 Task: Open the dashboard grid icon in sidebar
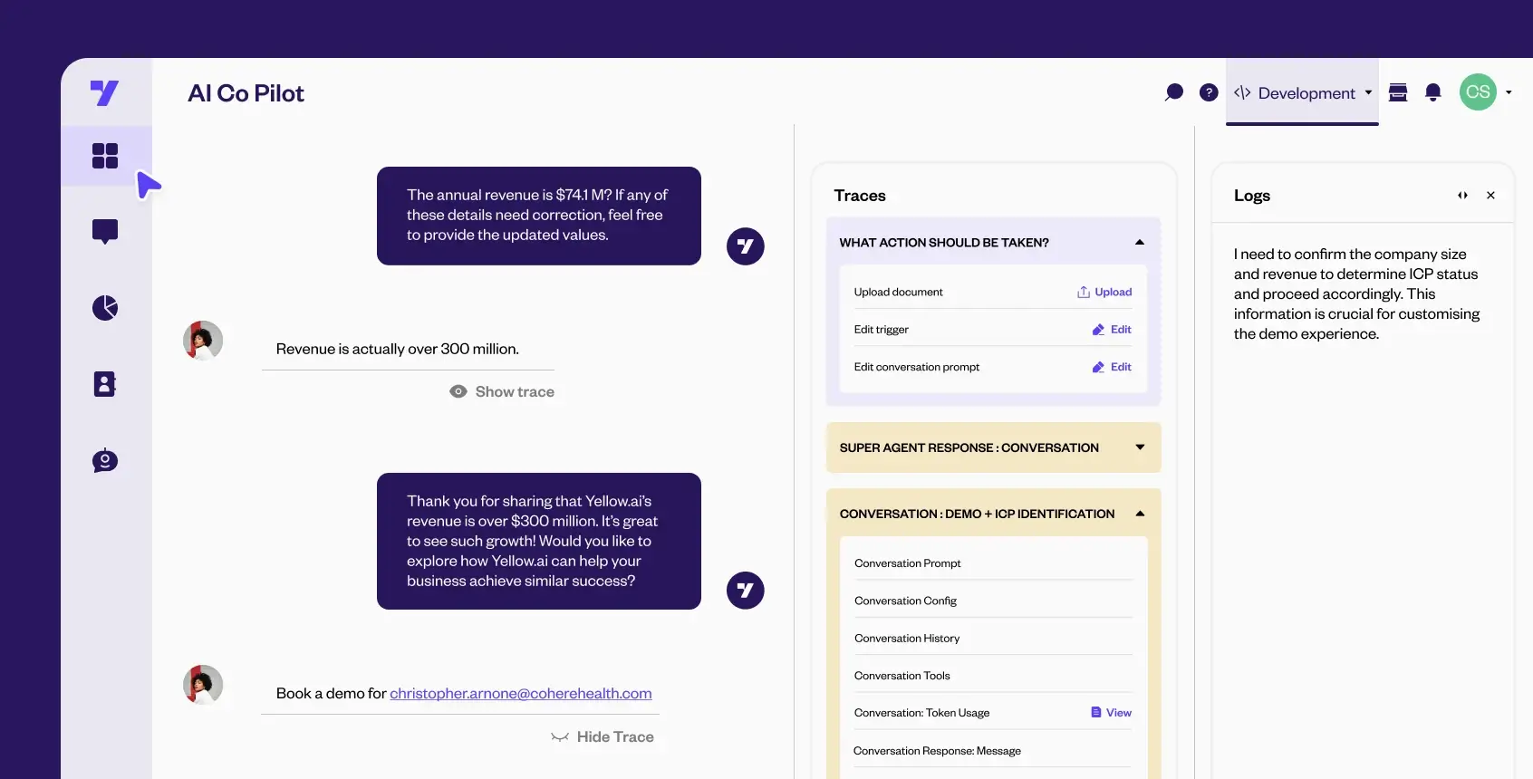105,156
